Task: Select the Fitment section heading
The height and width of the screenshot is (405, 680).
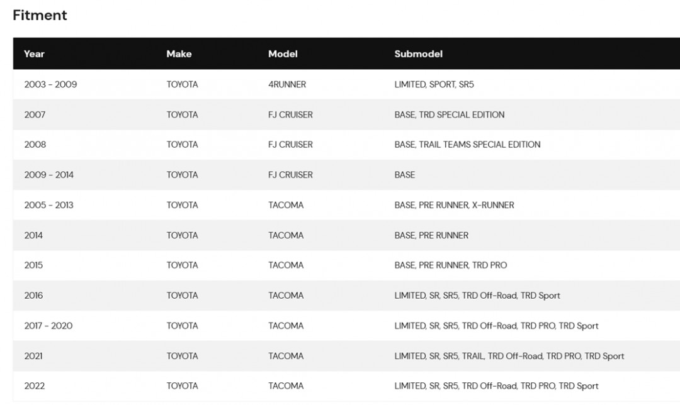Action: coord(40,15)
